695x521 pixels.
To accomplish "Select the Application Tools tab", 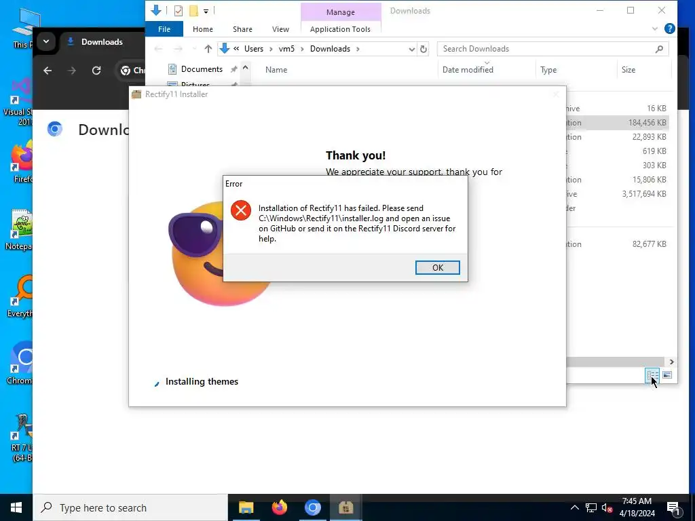I will [340, 29].
